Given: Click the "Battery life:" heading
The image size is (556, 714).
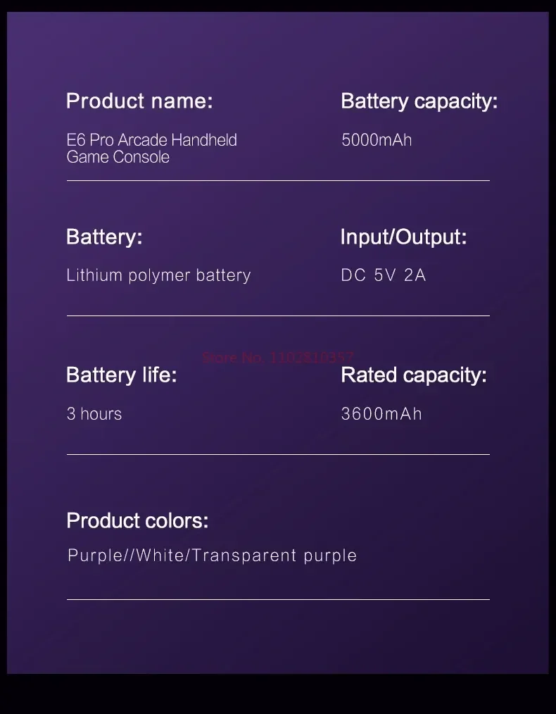Looking at the screenshot, I should tap(121, 375).
